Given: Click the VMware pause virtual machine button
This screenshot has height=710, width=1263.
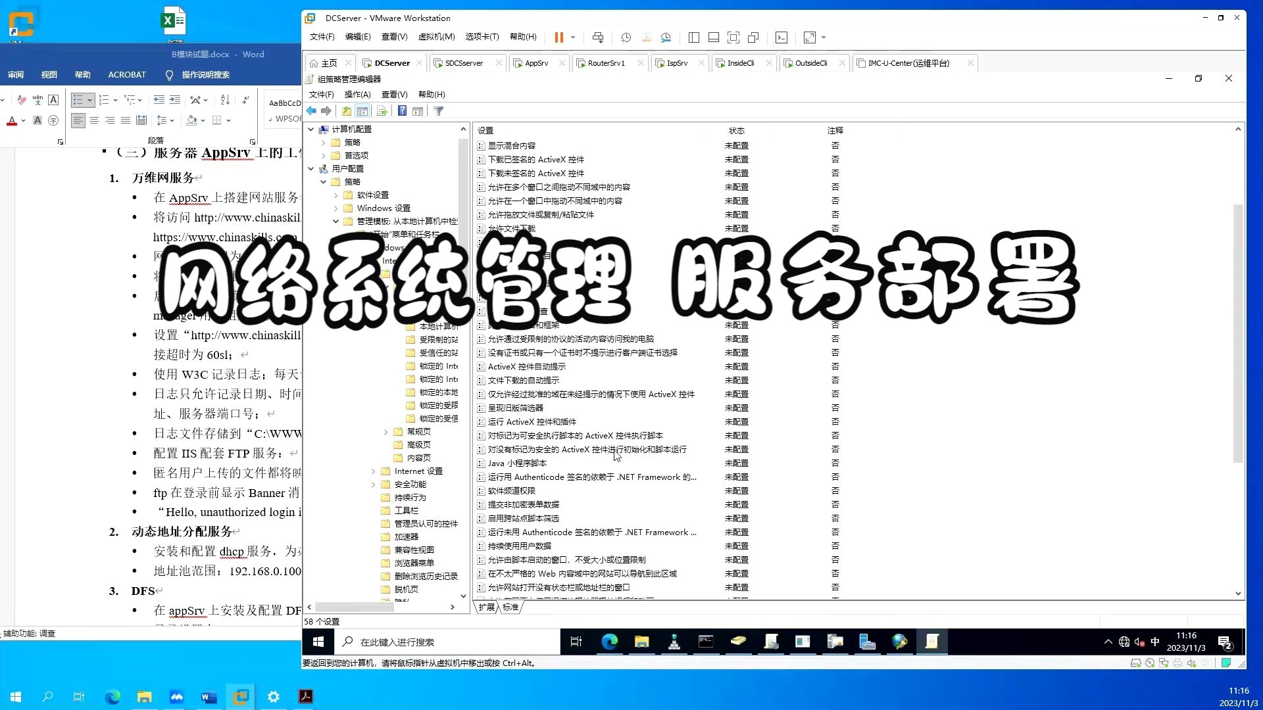Looking at the screenshot, I should tap(558, 37).
